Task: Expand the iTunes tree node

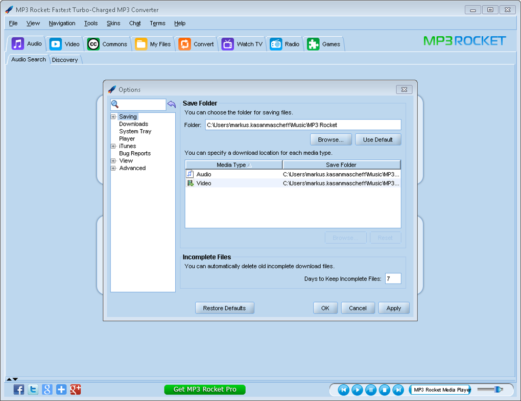Action: click(x=113, y=146)
